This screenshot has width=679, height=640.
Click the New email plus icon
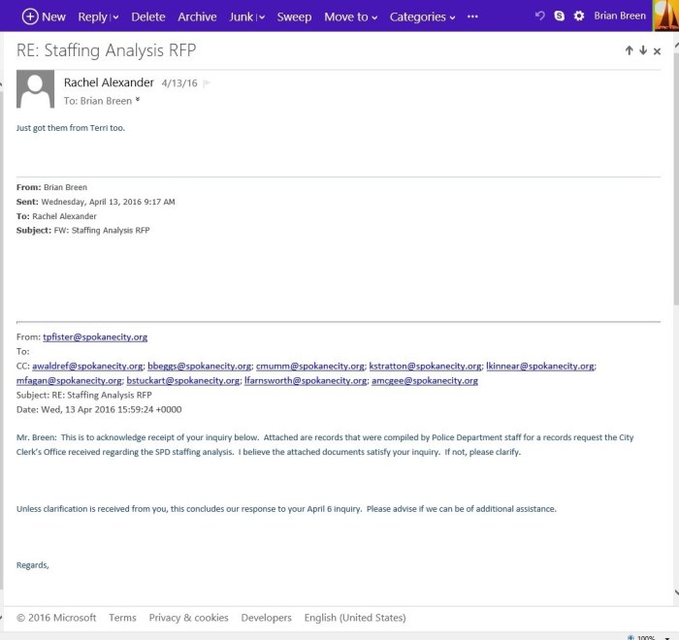tap(30, 16)
